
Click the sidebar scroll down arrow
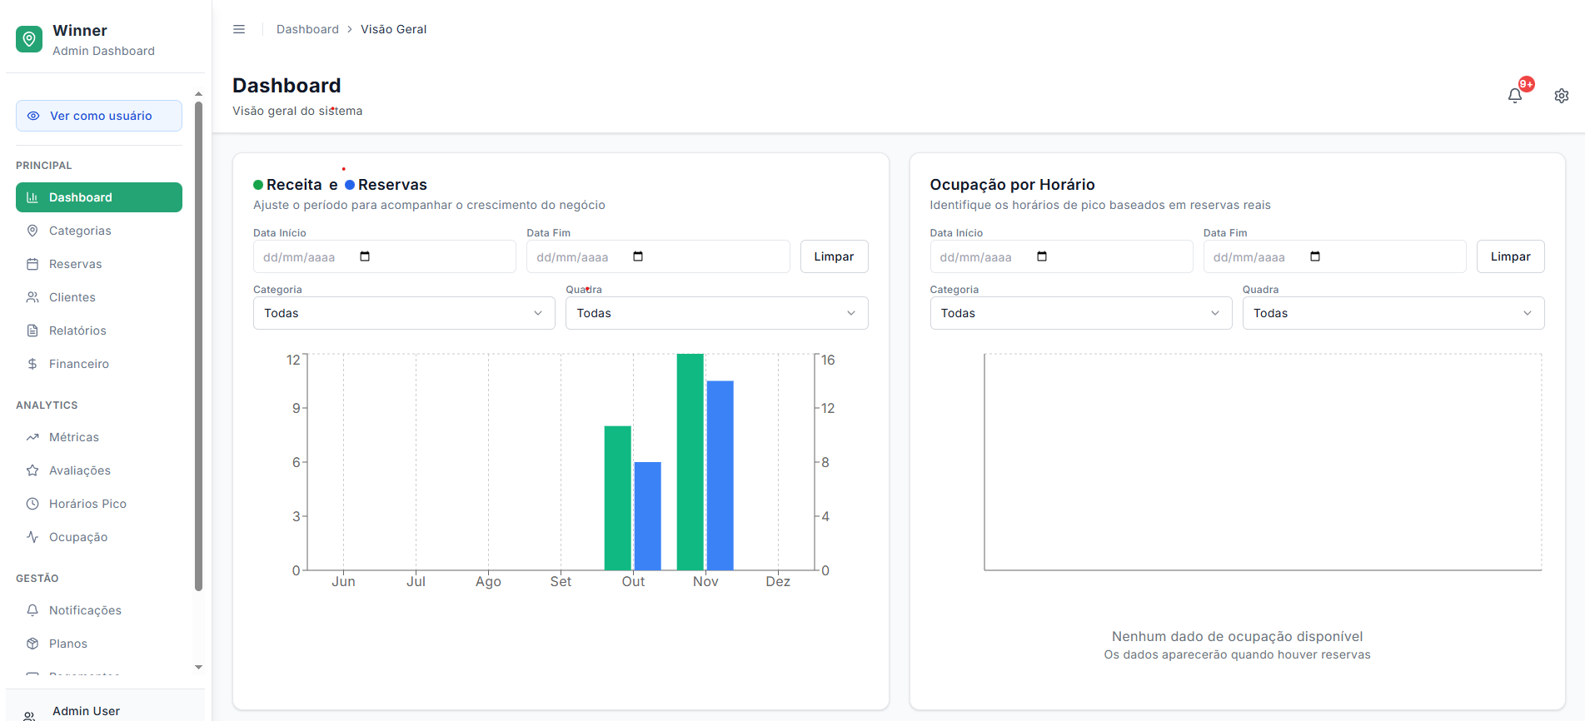coord(198,667)
